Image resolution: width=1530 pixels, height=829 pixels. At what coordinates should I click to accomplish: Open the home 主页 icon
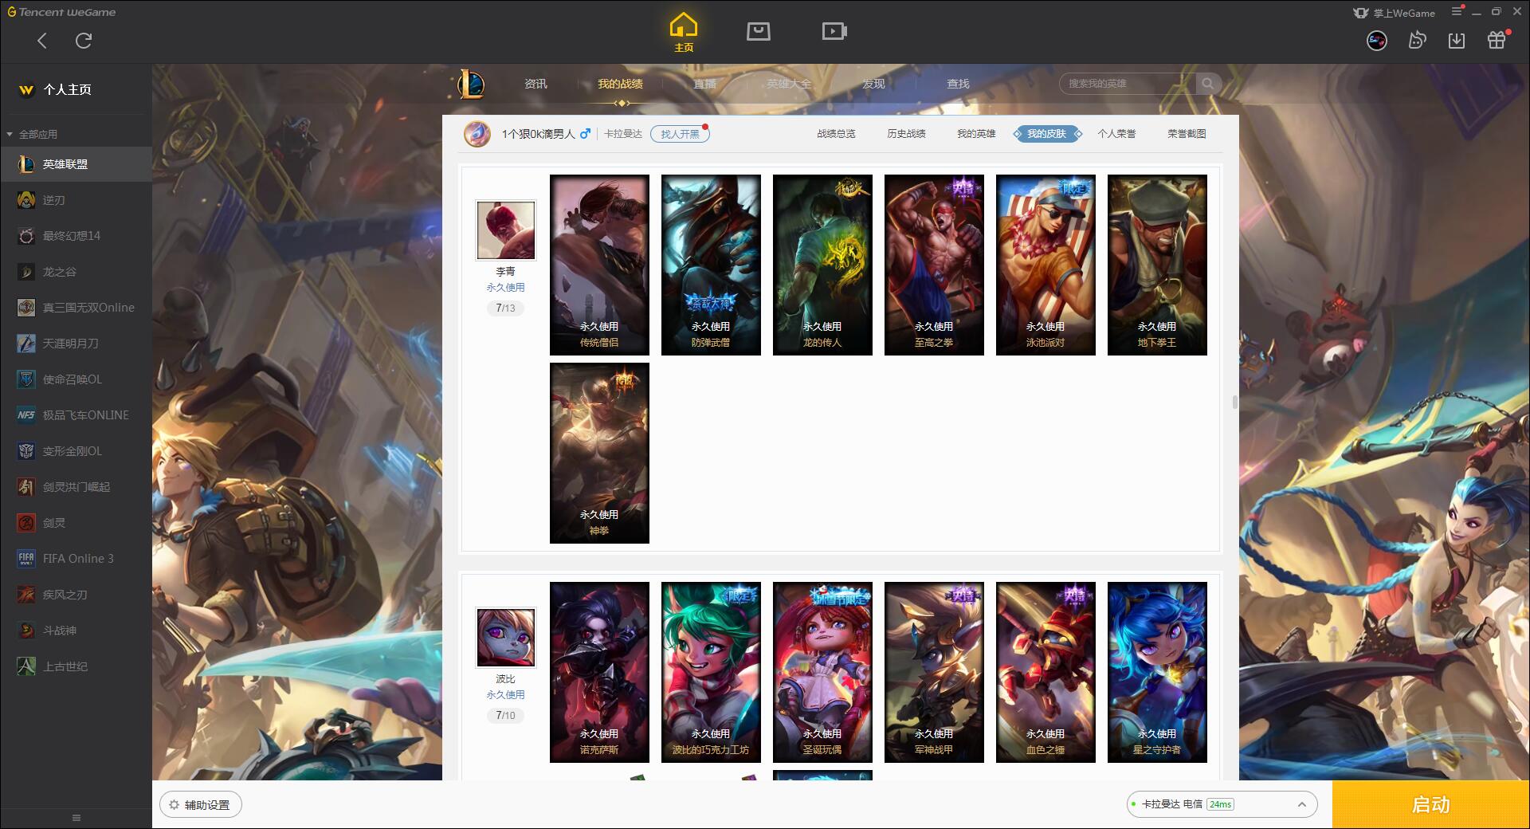[684, 33]
